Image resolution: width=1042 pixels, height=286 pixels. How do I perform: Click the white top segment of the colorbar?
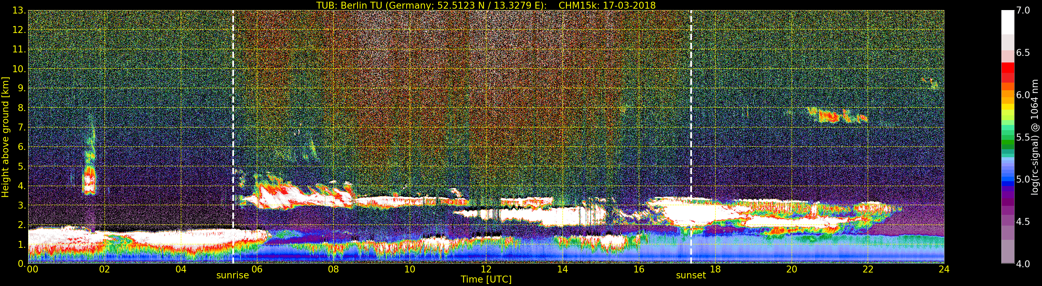tap(1008, 22)
